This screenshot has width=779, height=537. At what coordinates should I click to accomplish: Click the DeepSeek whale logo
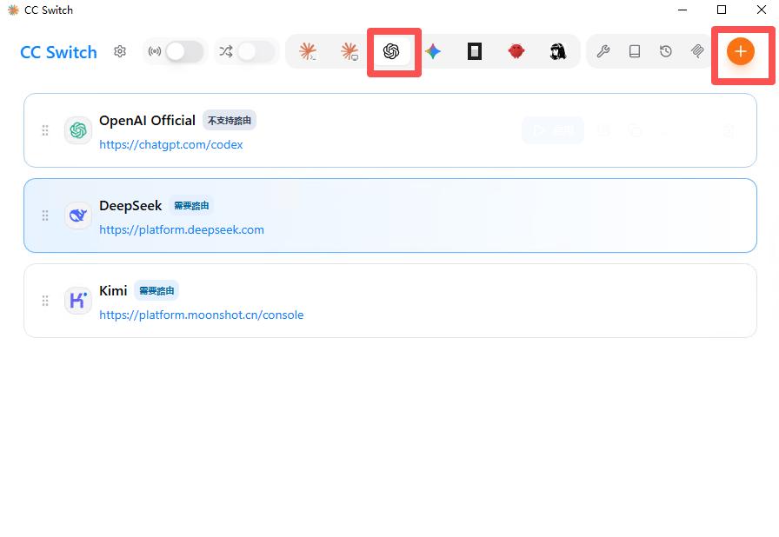pyautogui.click(x=78, y=215)
